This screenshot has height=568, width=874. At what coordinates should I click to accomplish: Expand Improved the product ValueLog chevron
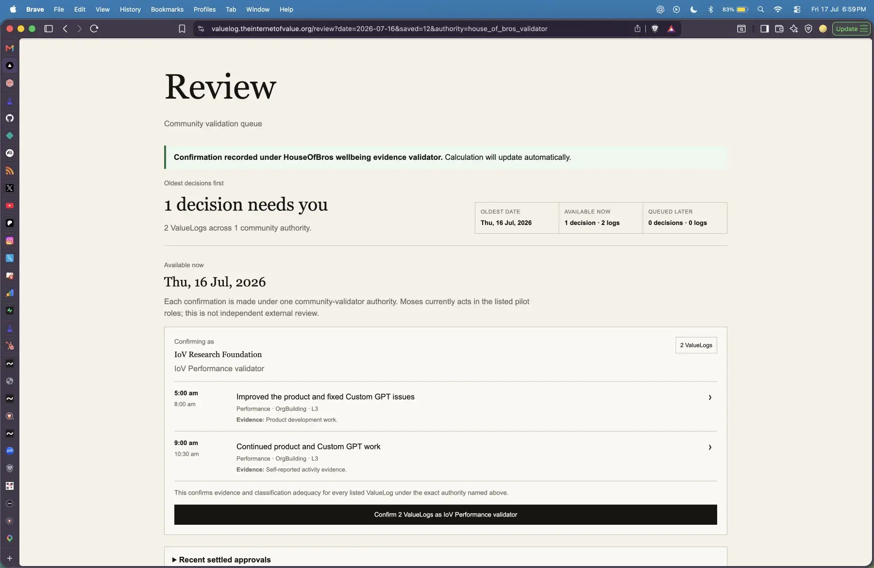point(710,397)
